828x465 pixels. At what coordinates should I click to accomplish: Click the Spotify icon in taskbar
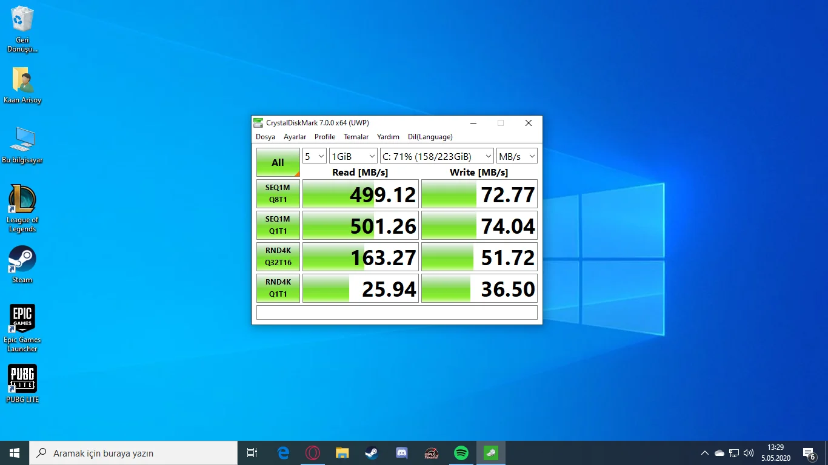click(x=461, y=453)
